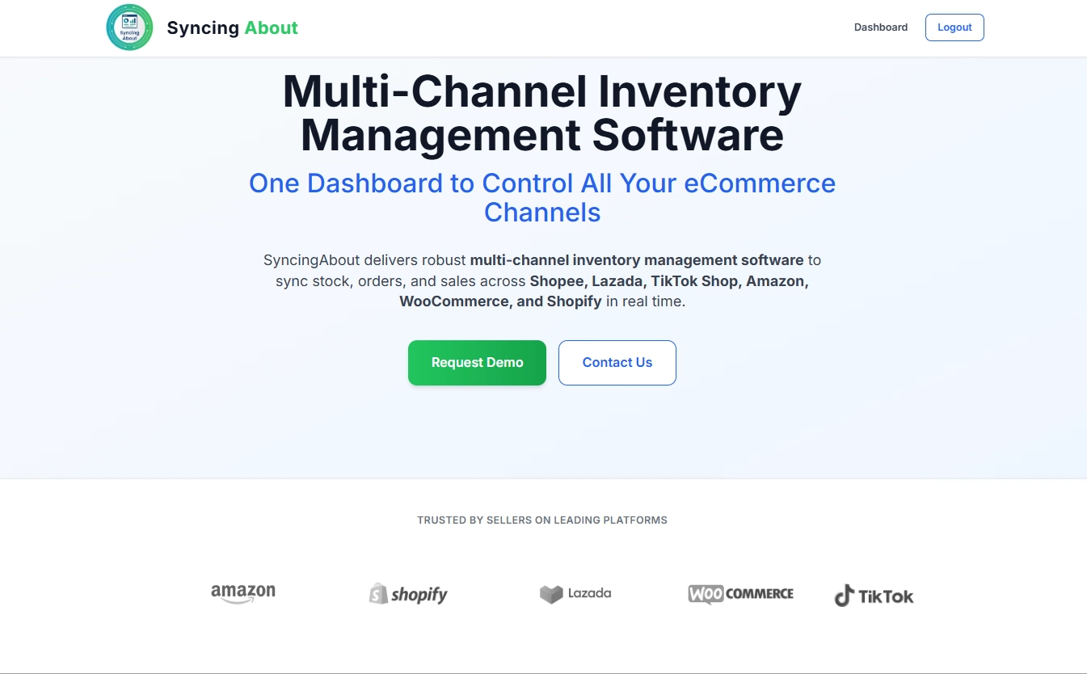The width and height of the screenshot is (1087, 674).
Task: Click the Multi-Channel Inventory Management Software heading
Action: (x=542, y=113)
